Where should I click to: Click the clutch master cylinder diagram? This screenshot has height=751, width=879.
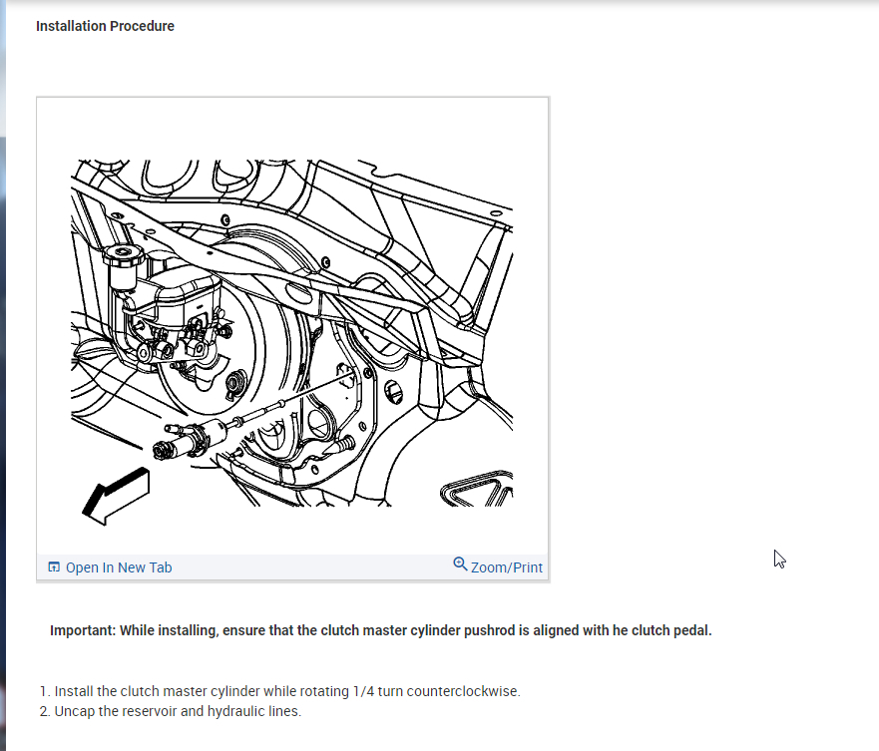click(x=291, y=342)
